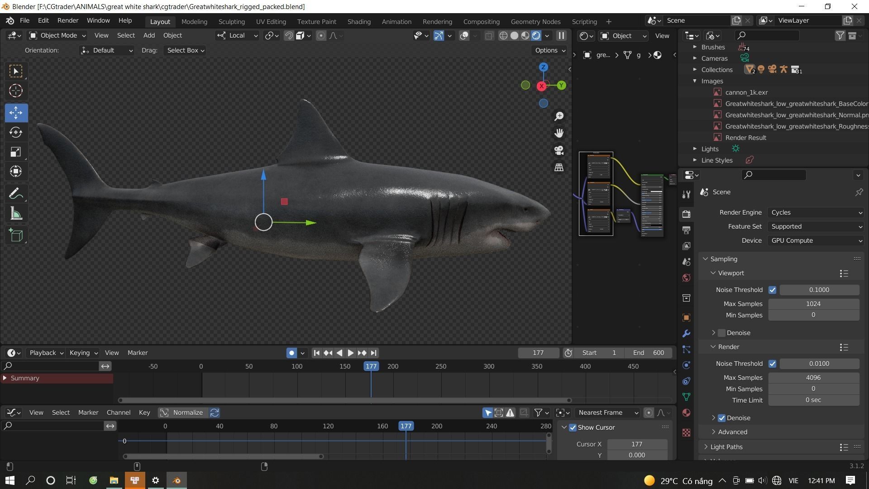Expand the Brushes tree entry
The height and width of the screenshot is (489, 869).
[x=695, y=47]
